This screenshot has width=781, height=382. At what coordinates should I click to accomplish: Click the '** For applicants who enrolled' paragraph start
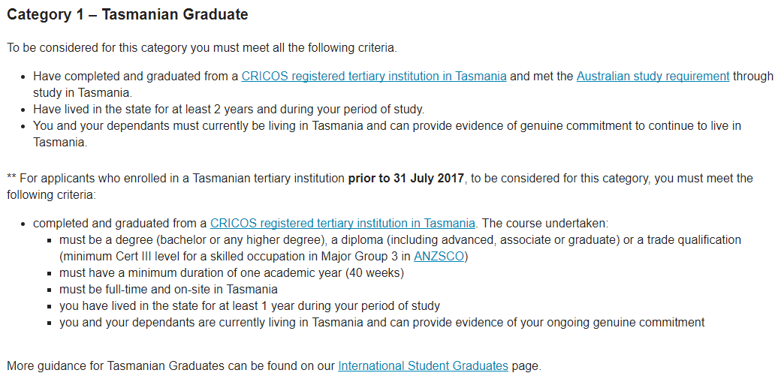[x=98, y=179]
